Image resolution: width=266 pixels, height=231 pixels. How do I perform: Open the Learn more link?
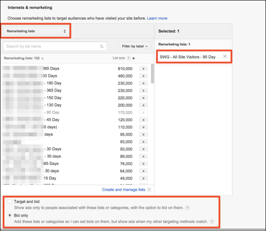pos(157,18)
